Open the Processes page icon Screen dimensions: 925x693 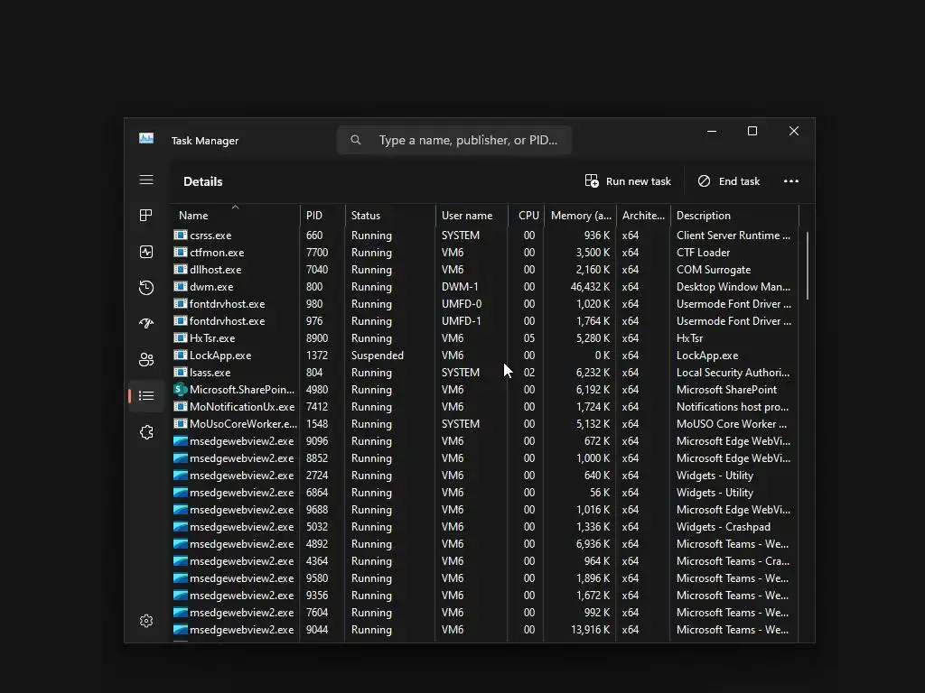point(146,215)
